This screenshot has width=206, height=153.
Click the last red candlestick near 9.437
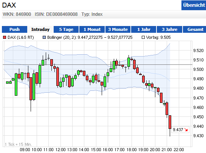pos(170,122)
